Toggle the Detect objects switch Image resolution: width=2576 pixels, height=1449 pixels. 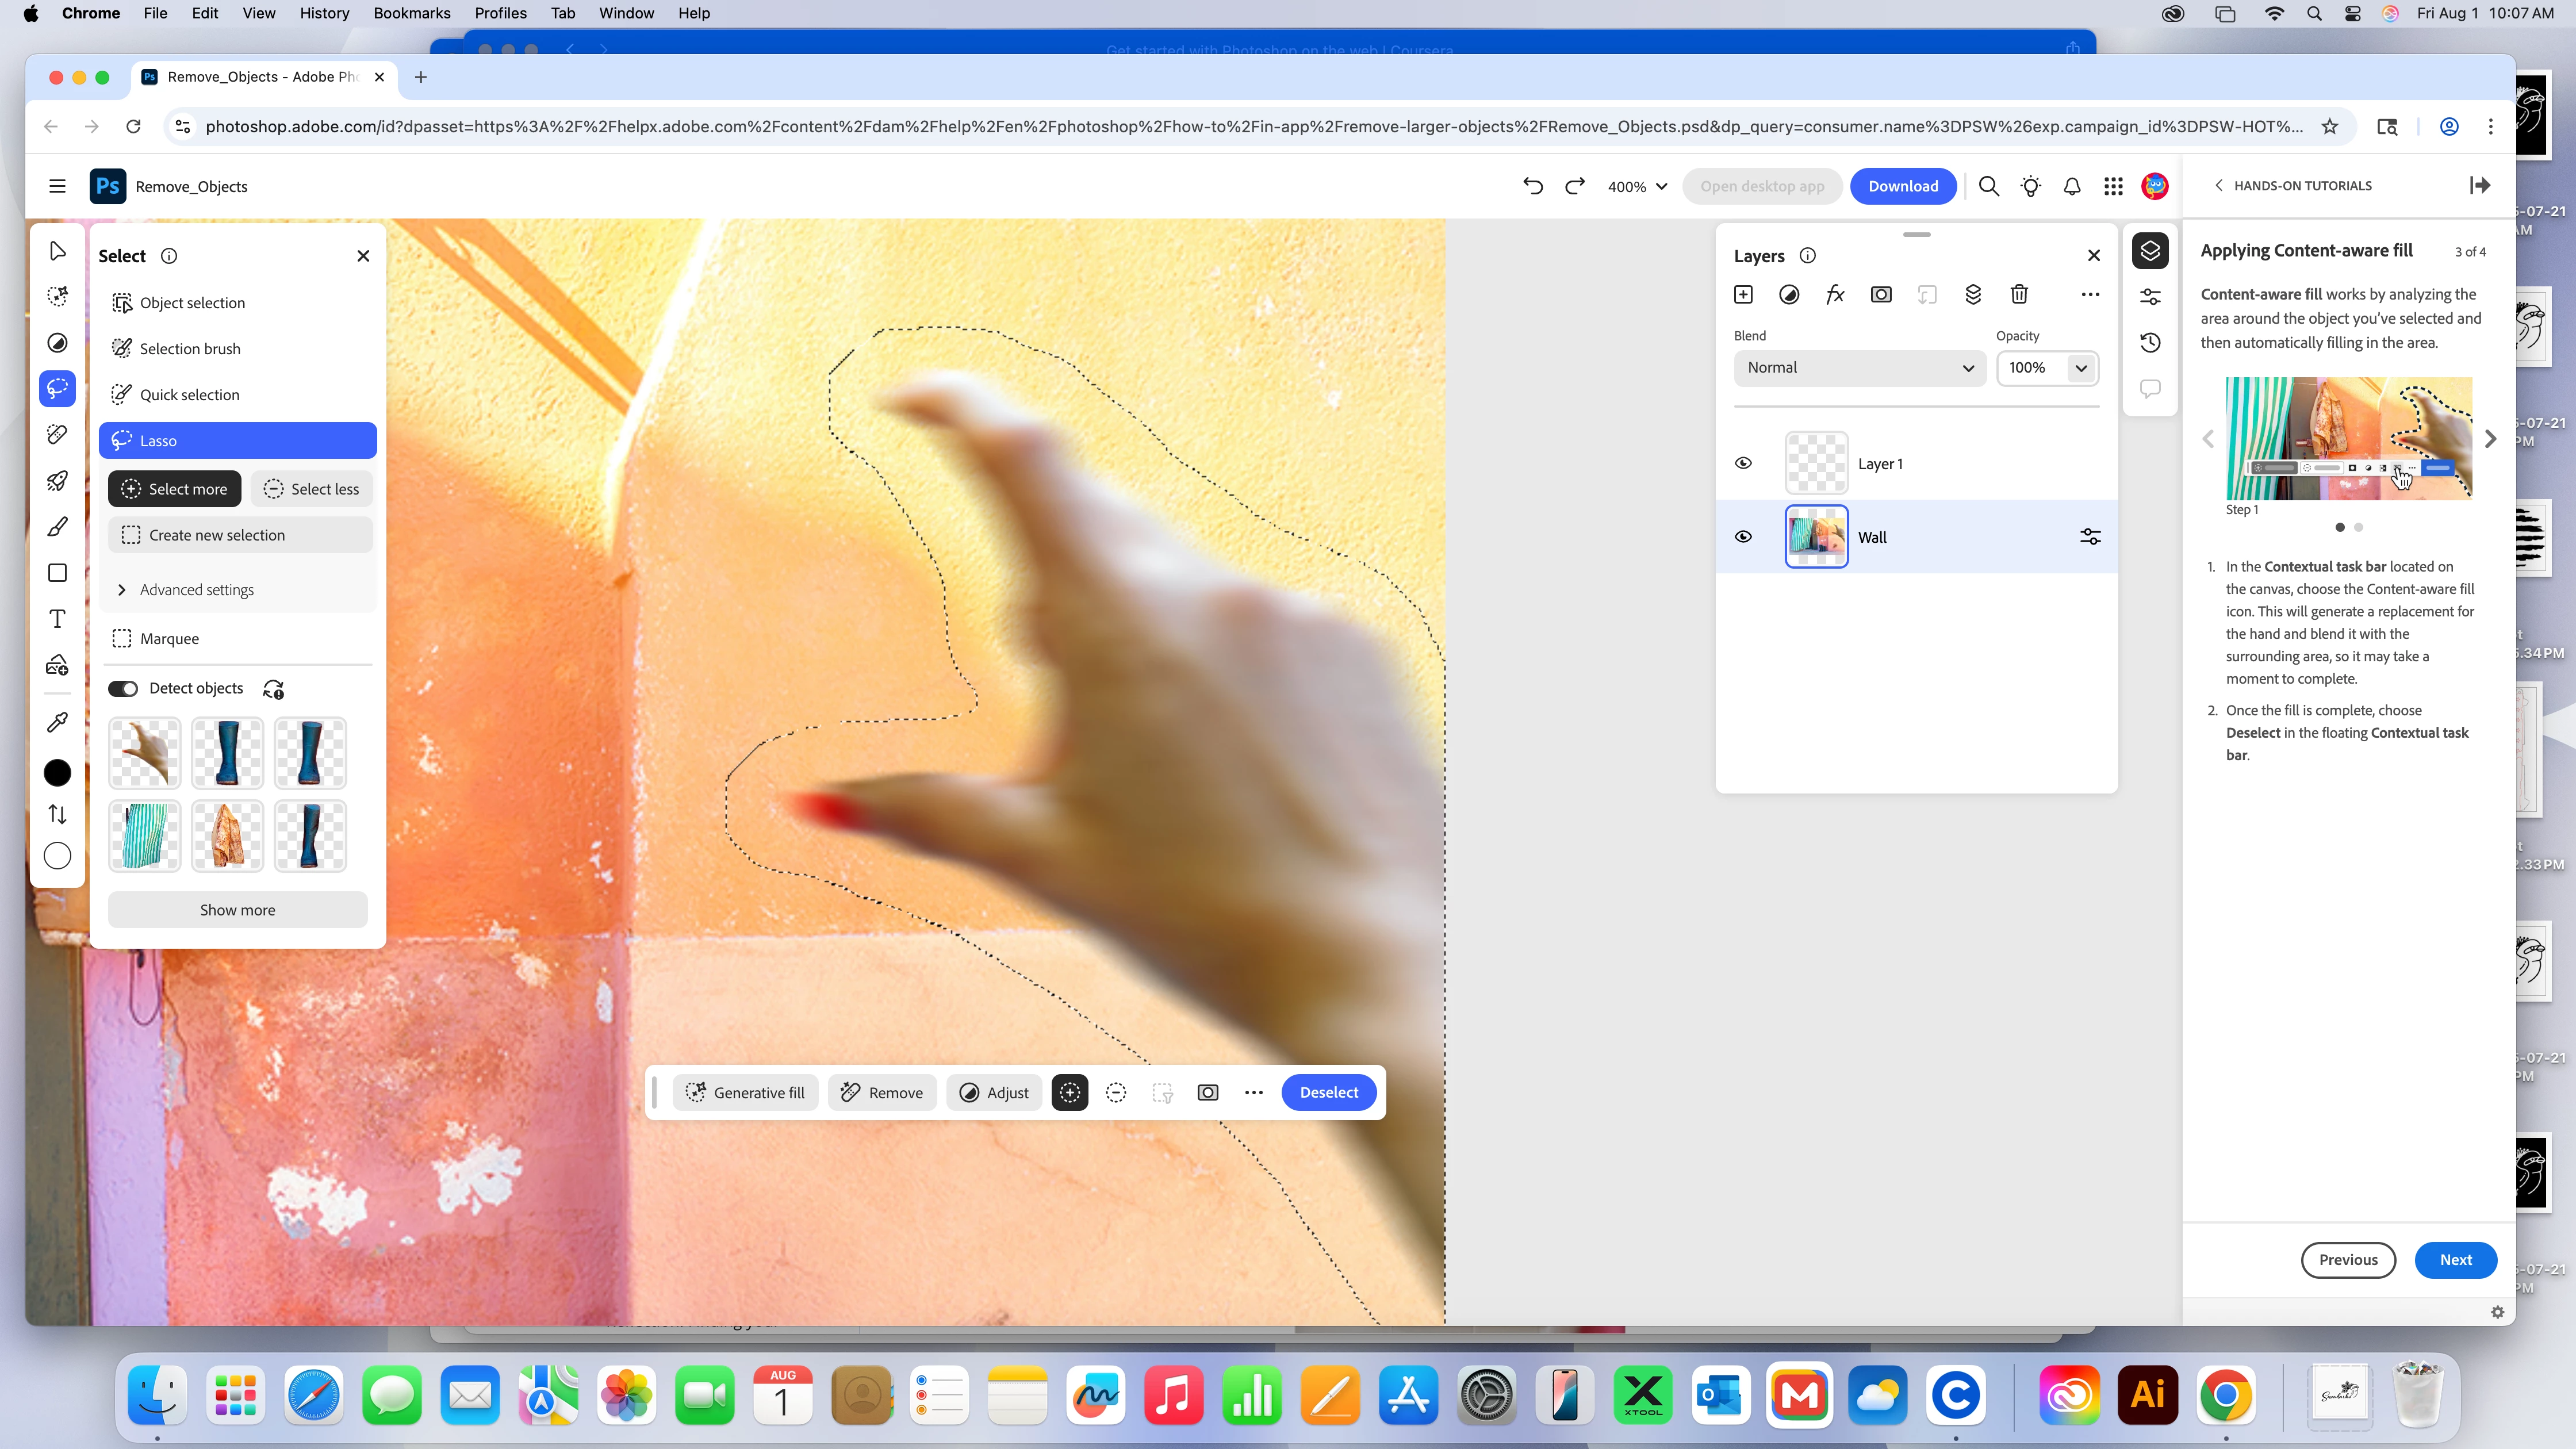(x=123, y=688)
